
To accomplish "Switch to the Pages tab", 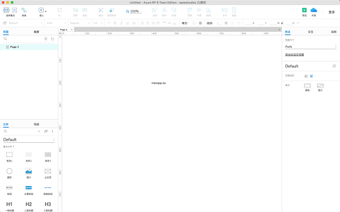I will 6,32.
